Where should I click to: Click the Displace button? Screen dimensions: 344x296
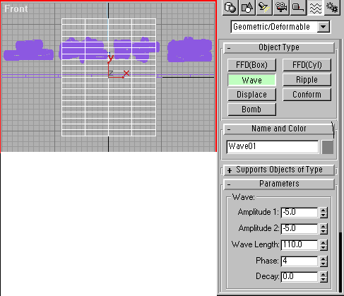coord(251,95)
